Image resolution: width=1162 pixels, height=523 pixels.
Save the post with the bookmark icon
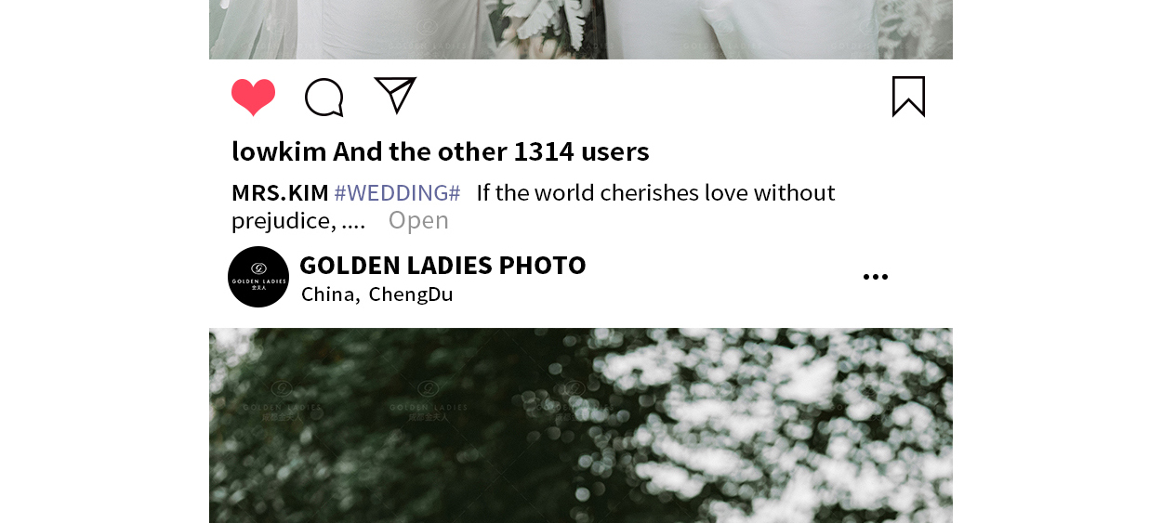click(908, 97)
